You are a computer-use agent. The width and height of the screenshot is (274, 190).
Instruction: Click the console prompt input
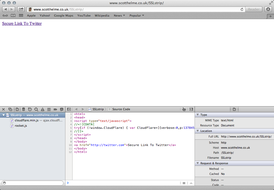(x=123, y=183)
